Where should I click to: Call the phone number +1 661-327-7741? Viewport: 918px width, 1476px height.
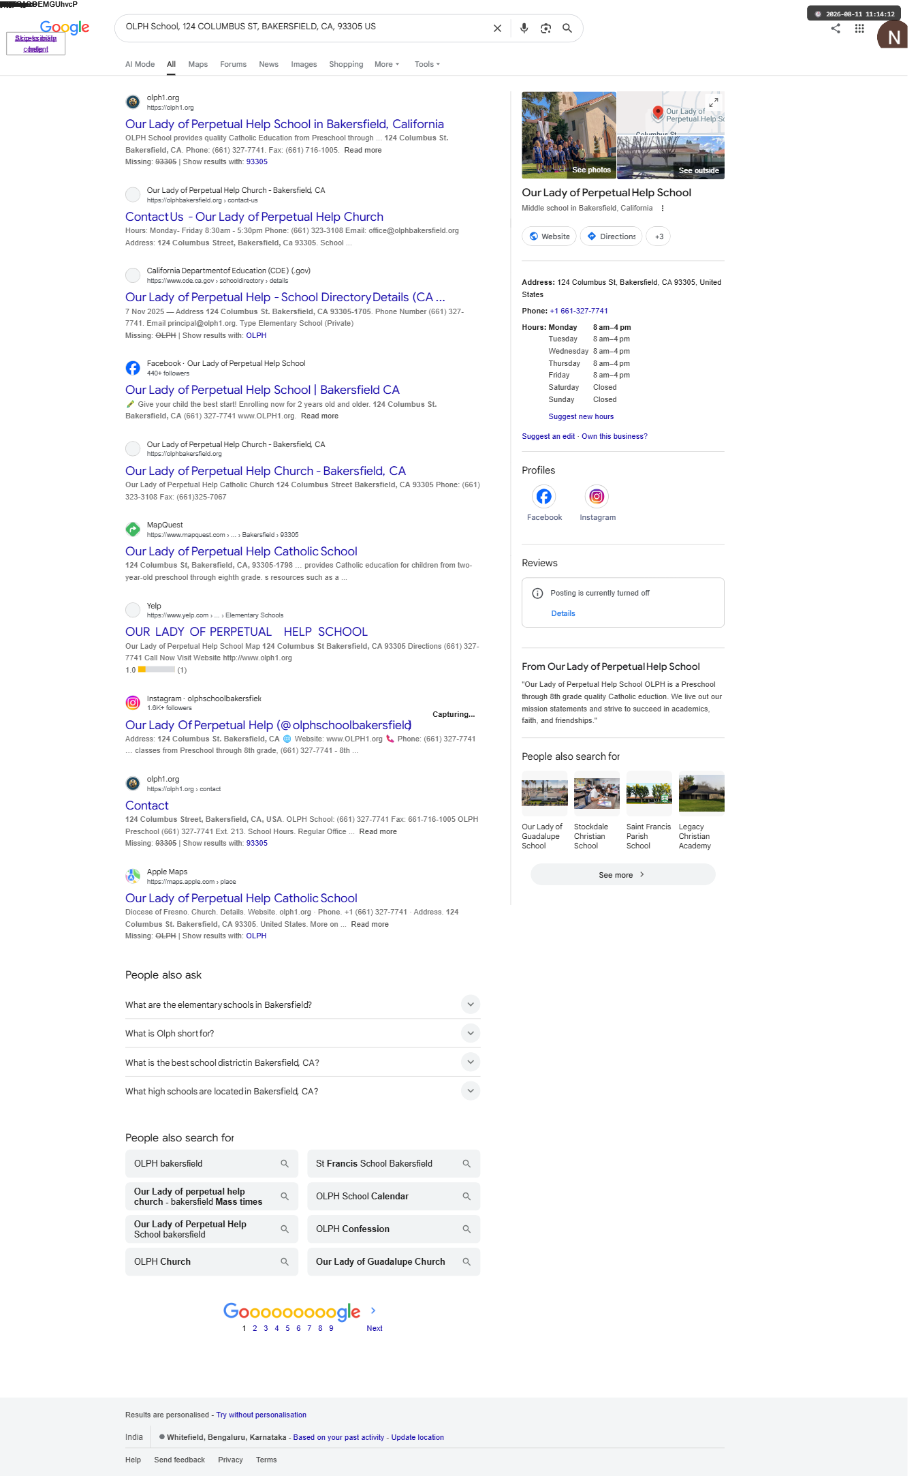pyautogui.click(x=579, y=311)
